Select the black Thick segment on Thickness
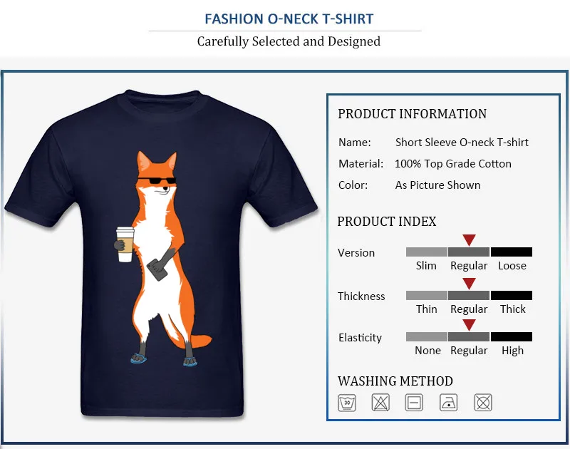 (x=512, y=295)
